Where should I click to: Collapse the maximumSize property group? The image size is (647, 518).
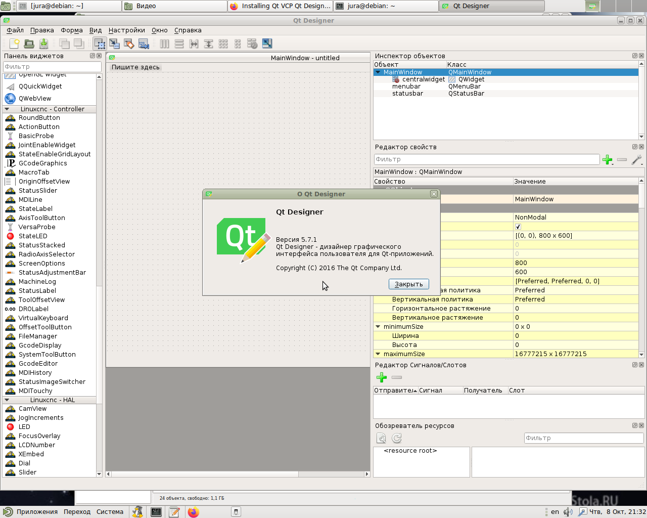378,354
